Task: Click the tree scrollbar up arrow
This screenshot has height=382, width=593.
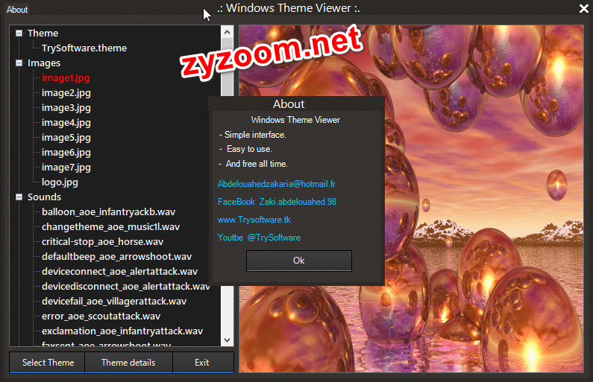Action: tap(227, 32)
